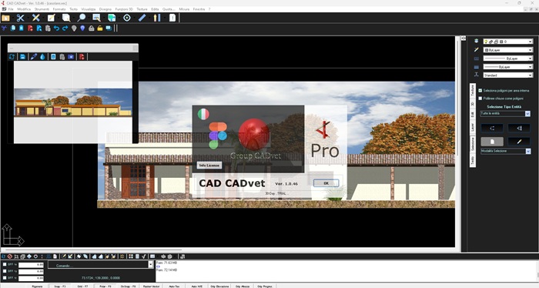Click the red prohibition icon in bottom toolbar
This screenshot has width=539, height=288.
click(x=9, y=256)
